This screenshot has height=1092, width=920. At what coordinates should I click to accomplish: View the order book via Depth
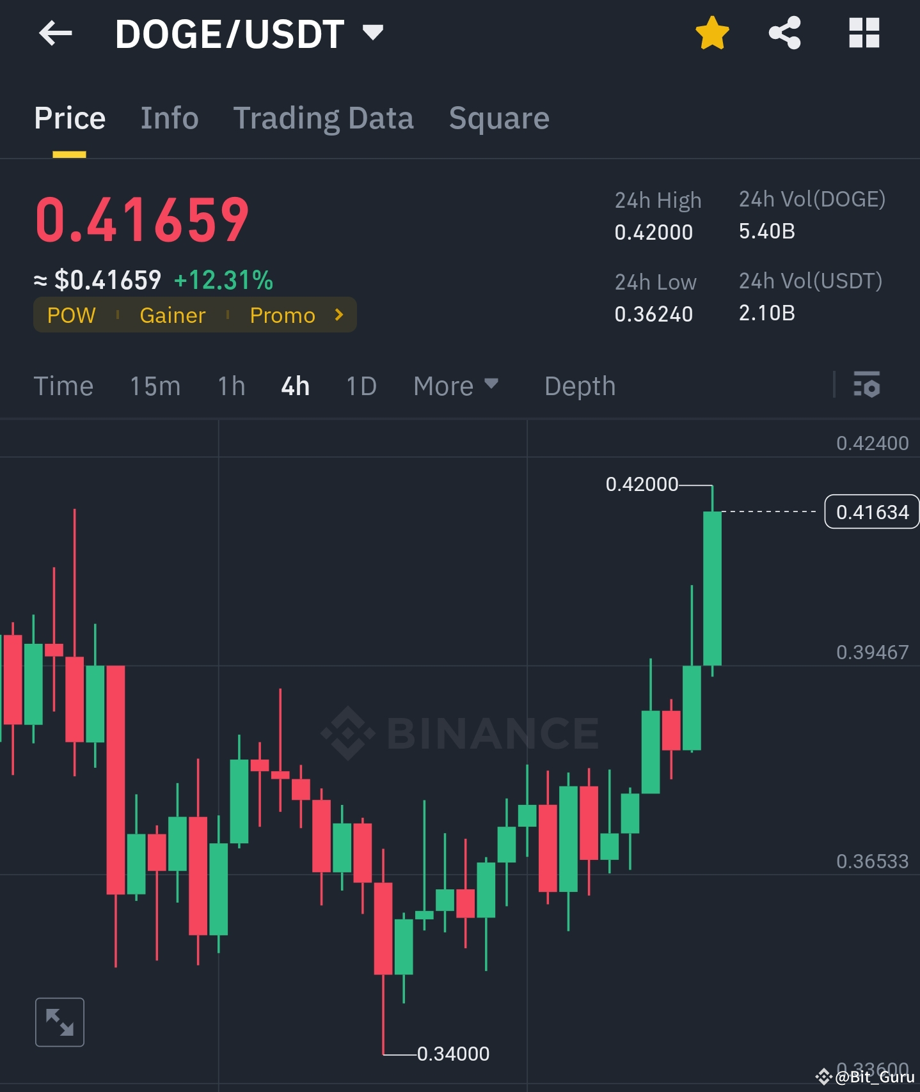(579, 386)
